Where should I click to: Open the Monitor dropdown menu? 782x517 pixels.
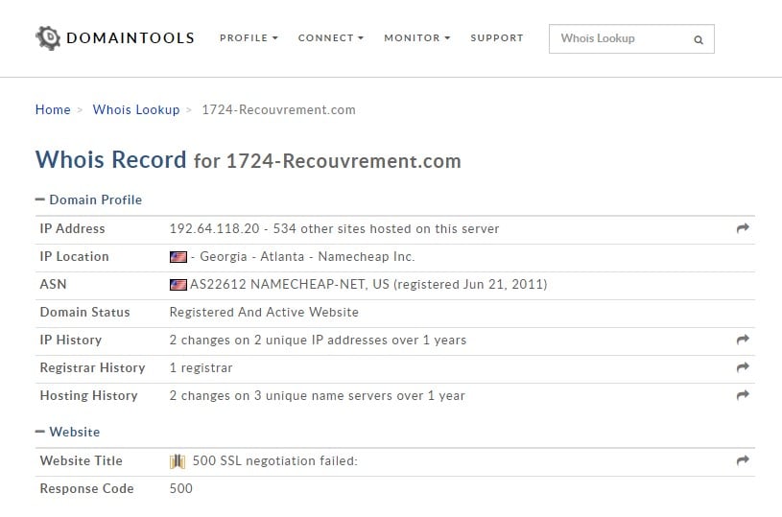click(x=417, y=38)
